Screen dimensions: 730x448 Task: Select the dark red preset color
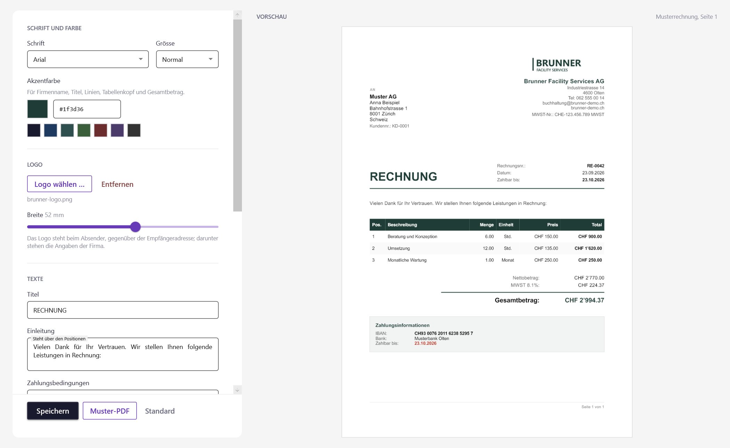100,130
